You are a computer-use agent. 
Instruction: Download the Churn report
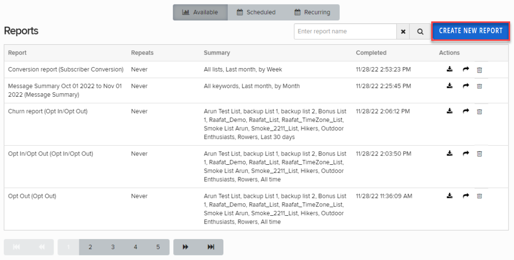pyautogui.click(x=449, y=111)
